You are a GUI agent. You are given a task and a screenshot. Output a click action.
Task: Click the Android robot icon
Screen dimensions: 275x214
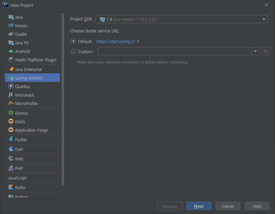[11, 51]
